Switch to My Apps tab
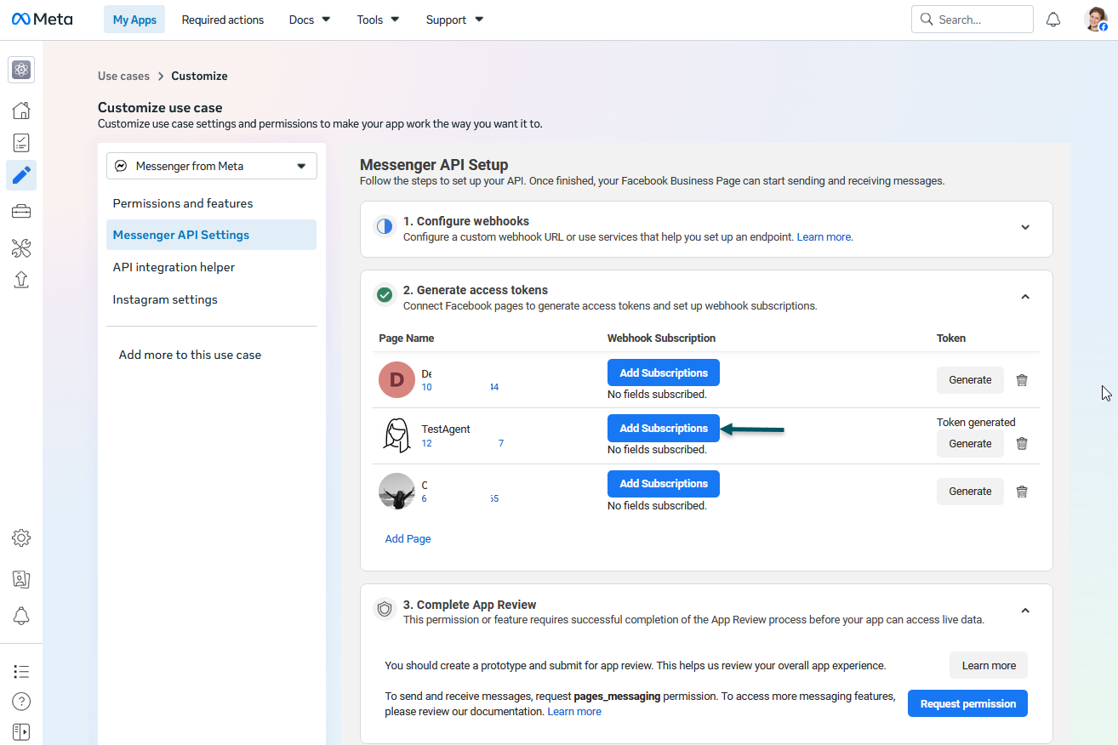The height and width of the screenshot is (745, 1118). click(134, 20)
